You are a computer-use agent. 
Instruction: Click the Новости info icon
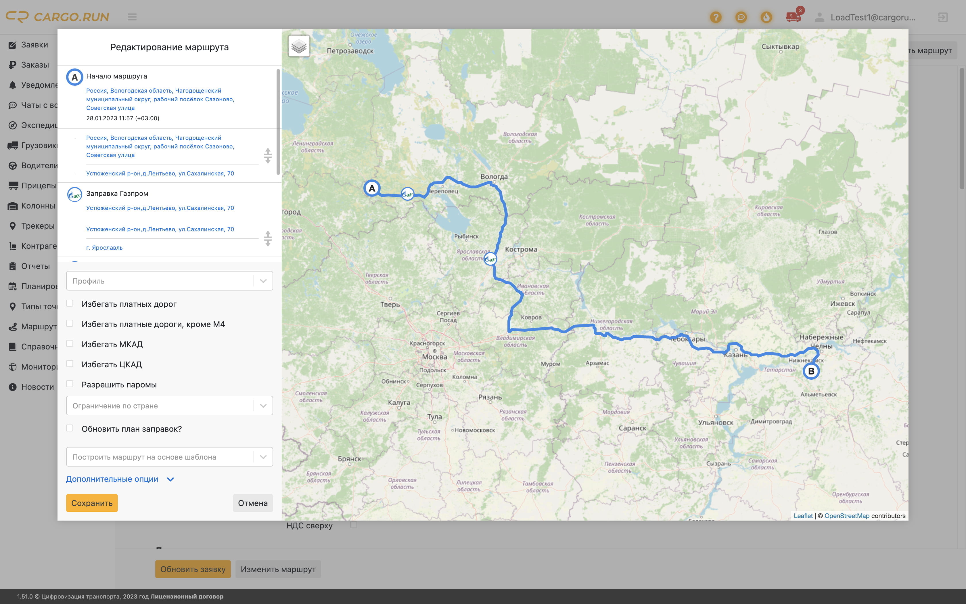13,387
